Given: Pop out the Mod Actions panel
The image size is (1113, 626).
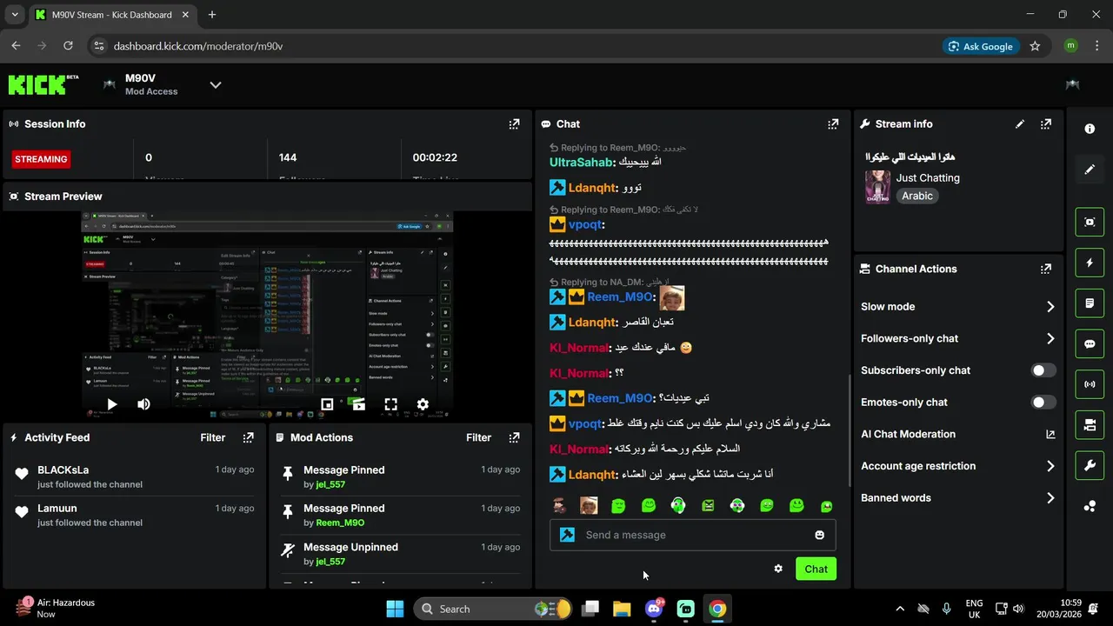Looking at the screenshot, I should [x=514, y=438].
